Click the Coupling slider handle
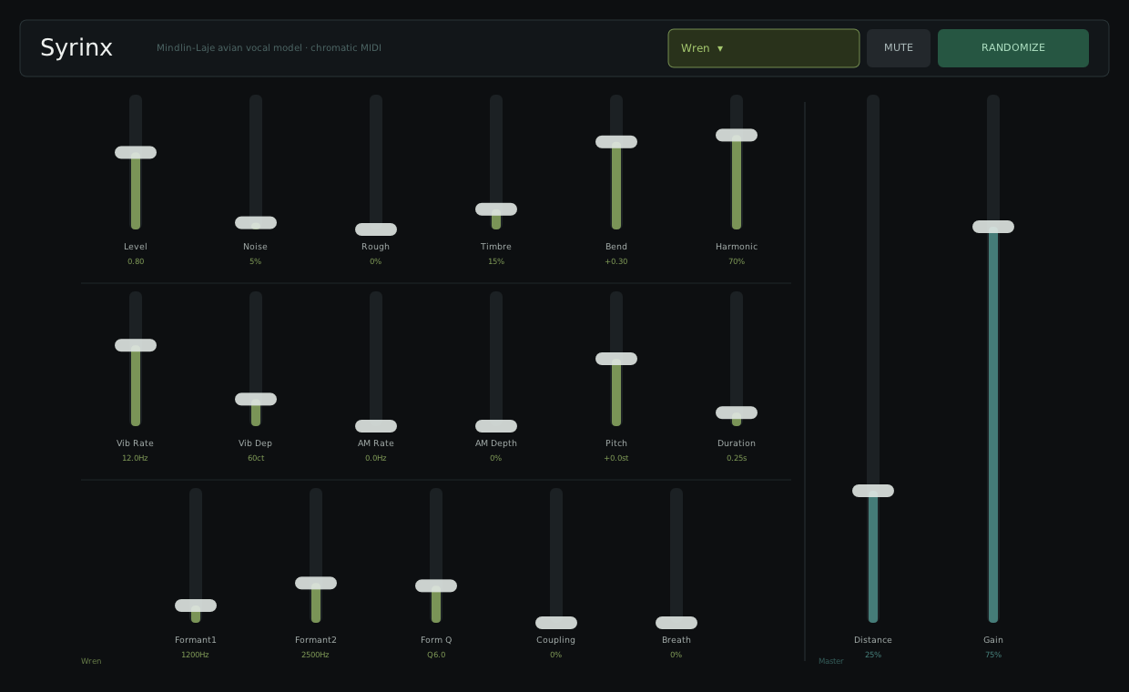Viewport: 1129px width, 692px height. point(556,623)
